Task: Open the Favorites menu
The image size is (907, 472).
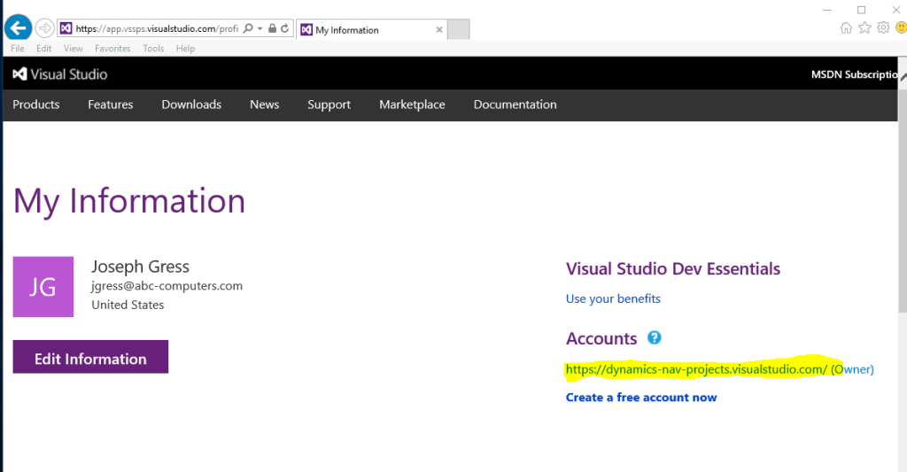Action: pos(112,49)
